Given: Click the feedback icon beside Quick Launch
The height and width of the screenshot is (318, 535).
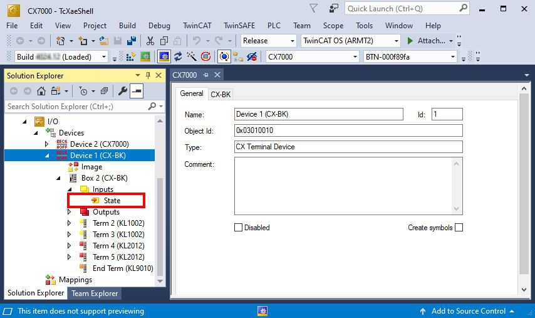Looking at the screenshot, I should click(x=334, y=8).
